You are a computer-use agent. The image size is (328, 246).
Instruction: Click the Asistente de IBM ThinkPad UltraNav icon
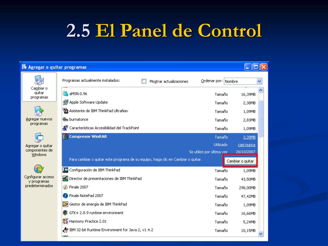[x=65, y=111]
